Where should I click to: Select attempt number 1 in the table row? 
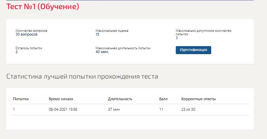click(14, 110)
